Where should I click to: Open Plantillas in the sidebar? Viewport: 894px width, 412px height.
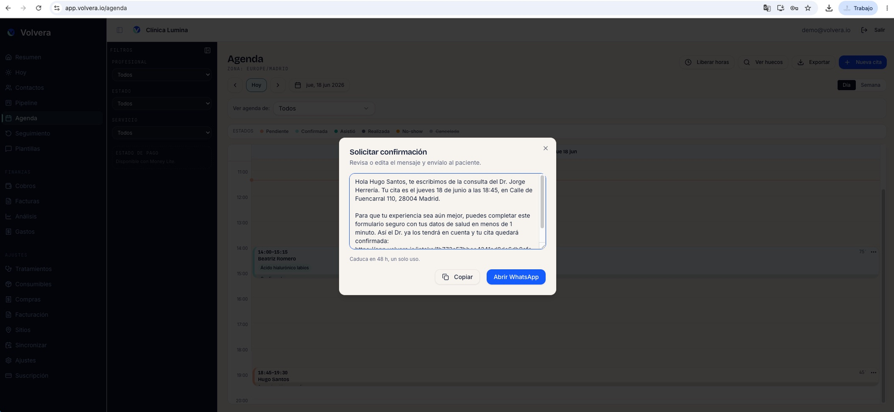[x=27, y=148]
